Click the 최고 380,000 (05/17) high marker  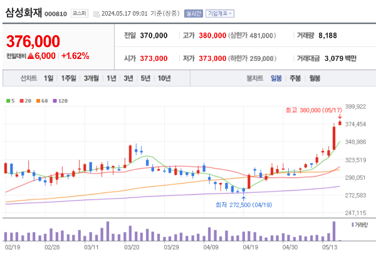point(314,110)
